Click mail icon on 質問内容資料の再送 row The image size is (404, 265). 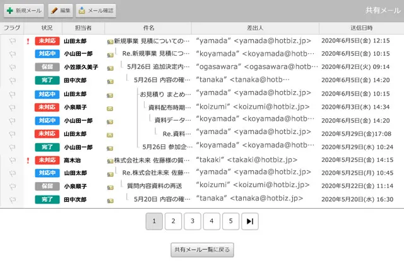coord(110,188)
